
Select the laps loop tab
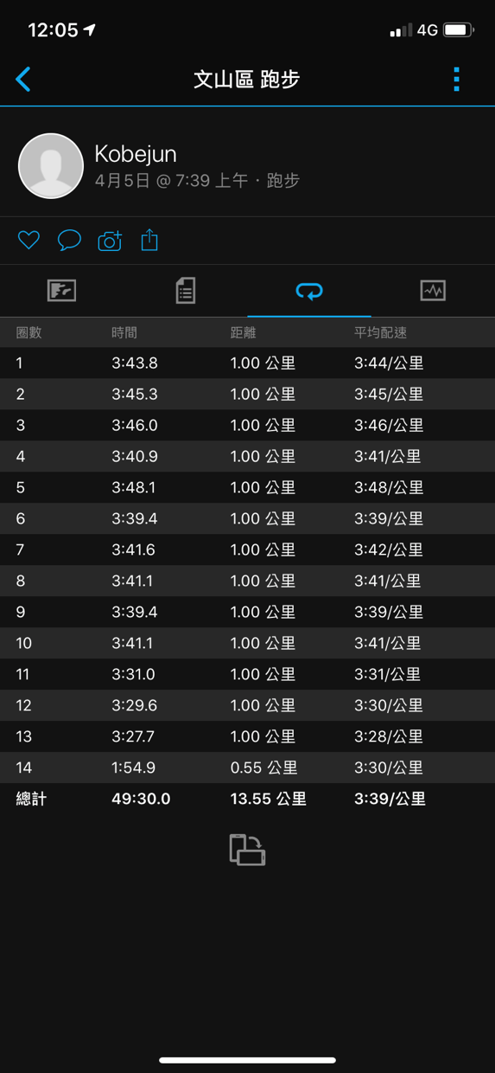coord(309,292)
